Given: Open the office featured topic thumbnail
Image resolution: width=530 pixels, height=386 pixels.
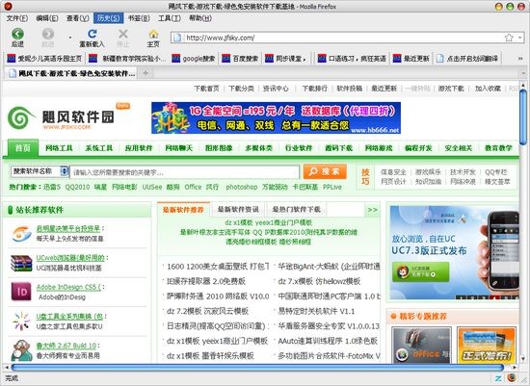Looking at the screenshot, I should pyautogui.click(x=422, y=345).
